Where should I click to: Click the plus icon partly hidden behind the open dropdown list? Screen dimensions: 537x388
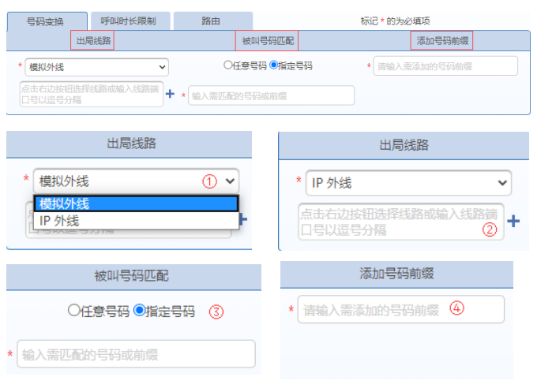(x=244, y=219)
